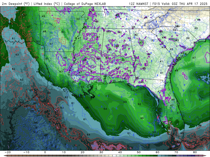
Task: Select the "College of DuPage NEXLAB" credit text
Action: point(85,4)
